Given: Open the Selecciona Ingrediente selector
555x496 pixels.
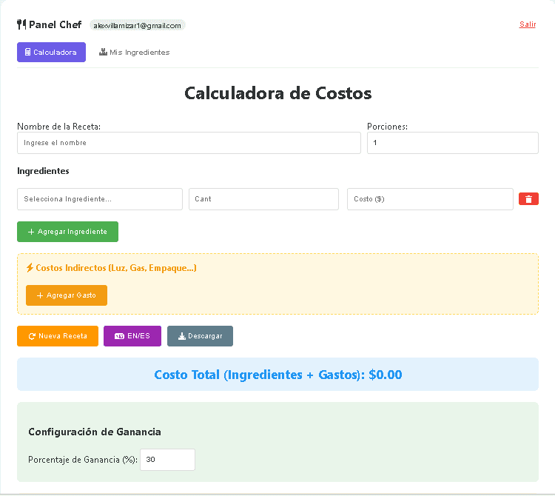Looking at the screenshot, I should (x=100, y=199).
